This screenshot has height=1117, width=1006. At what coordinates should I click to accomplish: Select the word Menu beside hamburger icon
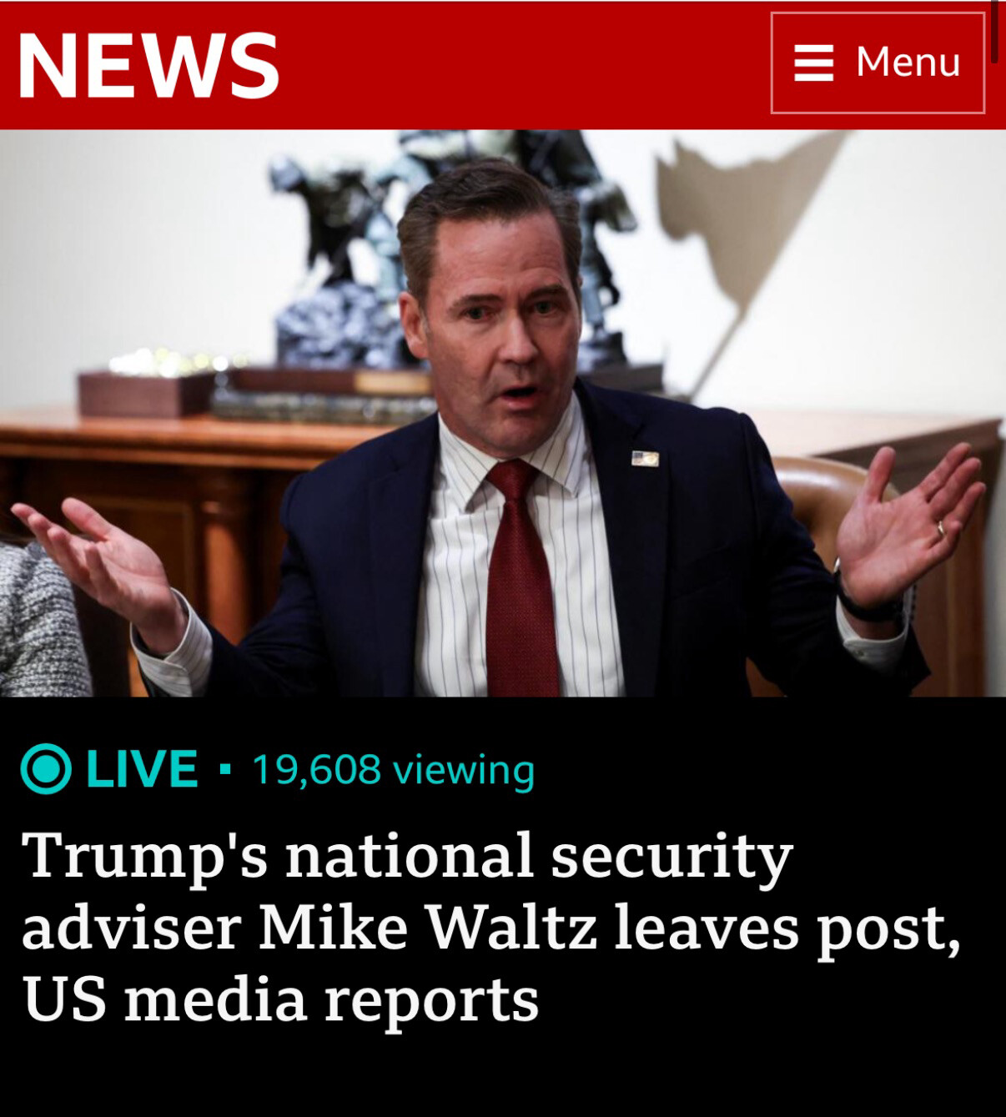908,63
